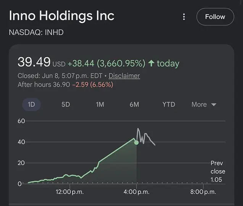Click the 8:00 p.m. axis label
Viewport: 243px width, 206px height.
click(x=203, y=192)
